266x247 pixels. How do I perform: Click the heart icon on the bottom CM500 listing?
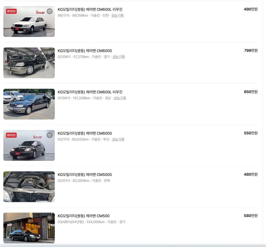(x=50, y=218)
